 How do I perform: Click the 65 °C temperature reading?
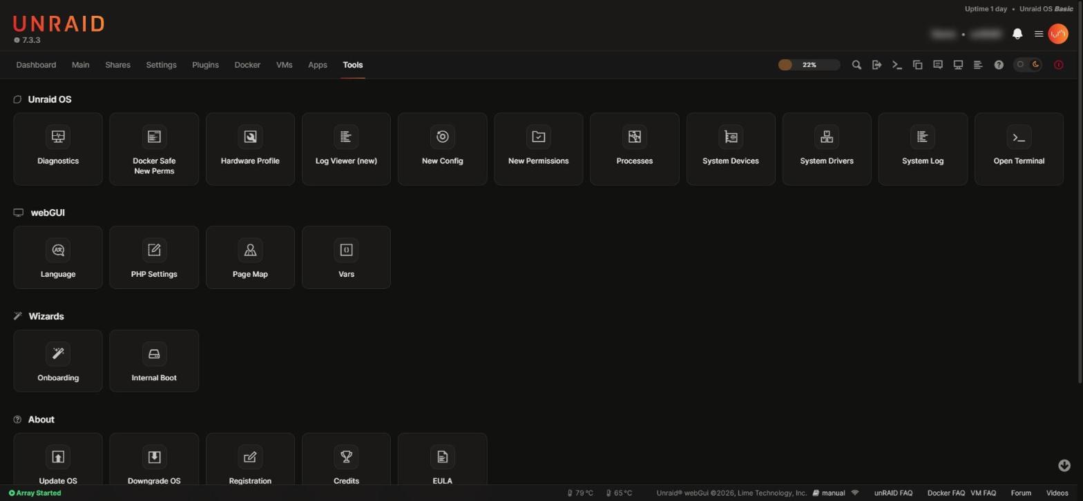pos(619,493)
